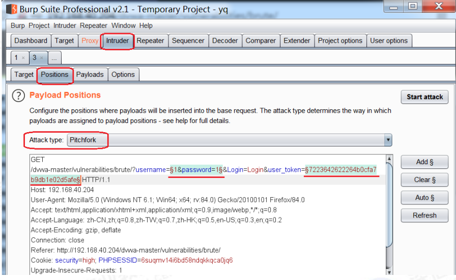Screen dimensions: 456x280
Task: Add new Intruder tab via ellipsis
Action: point(54,58)
